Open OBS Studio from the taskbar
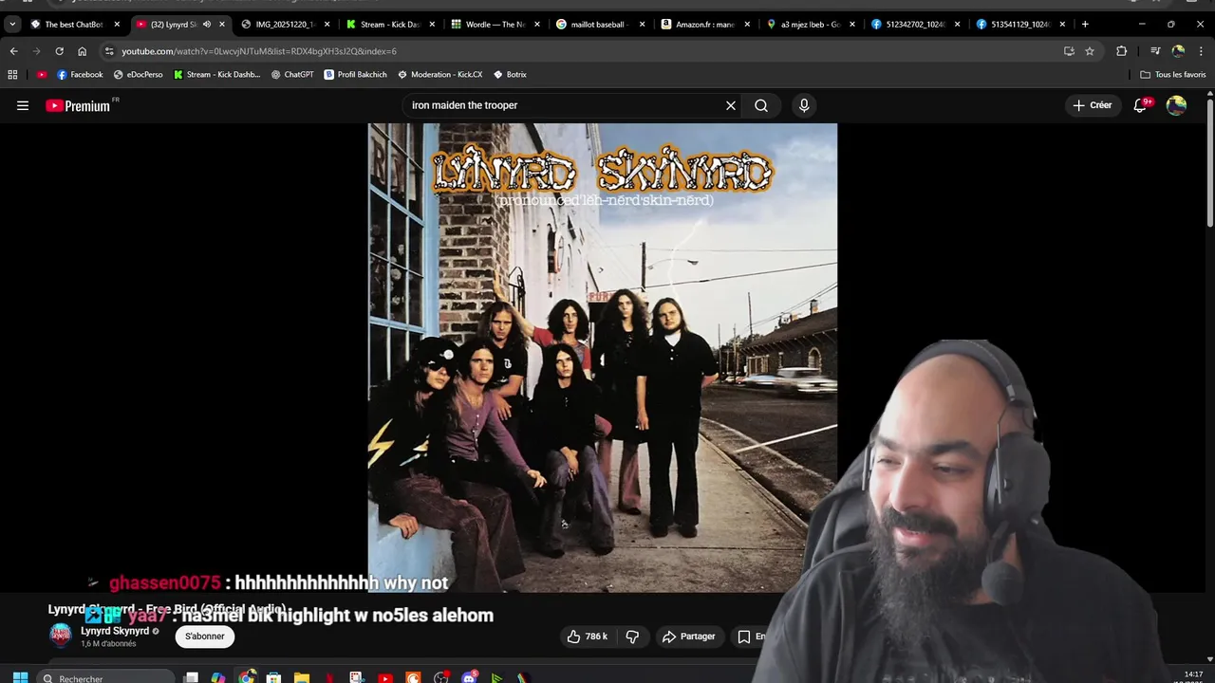The height and width of the screenshot is (683, 1215). pyautogui.click(x=440, y=678)
